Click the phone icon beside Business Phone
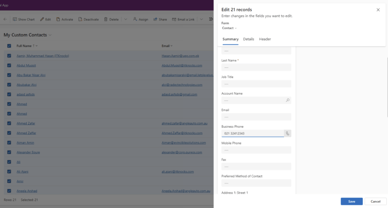The image size is (388, 208). (x=288, y=133)
